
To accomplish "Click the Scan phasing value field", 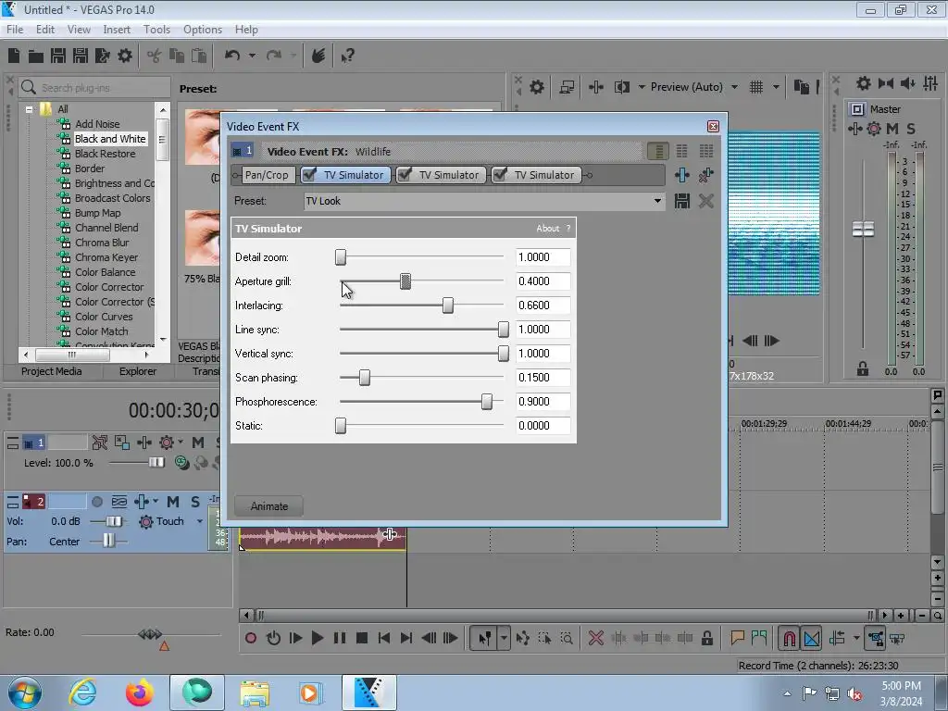I will 543,378.
